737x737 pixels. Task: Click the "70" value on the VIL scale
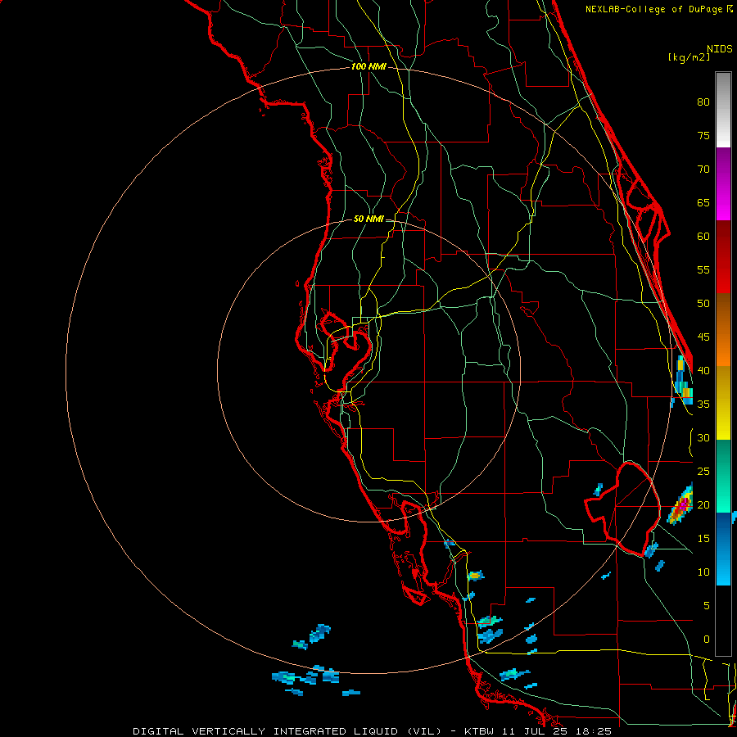[703, 170]
